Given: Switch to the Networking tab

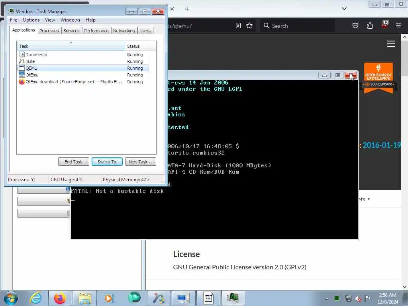Looking at the screenshot, I should [124, 31].
